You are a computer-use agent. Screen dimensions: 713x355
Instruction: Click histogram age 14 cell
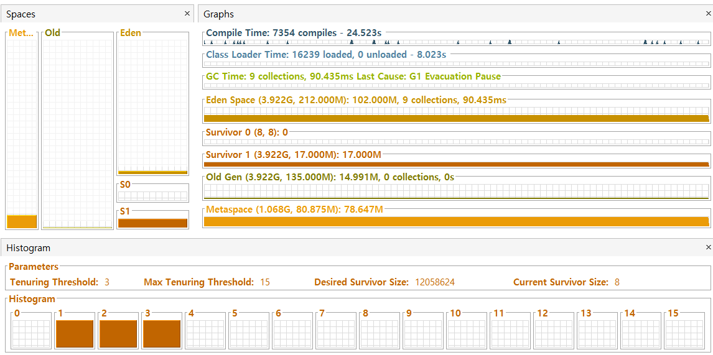[642, 333]
